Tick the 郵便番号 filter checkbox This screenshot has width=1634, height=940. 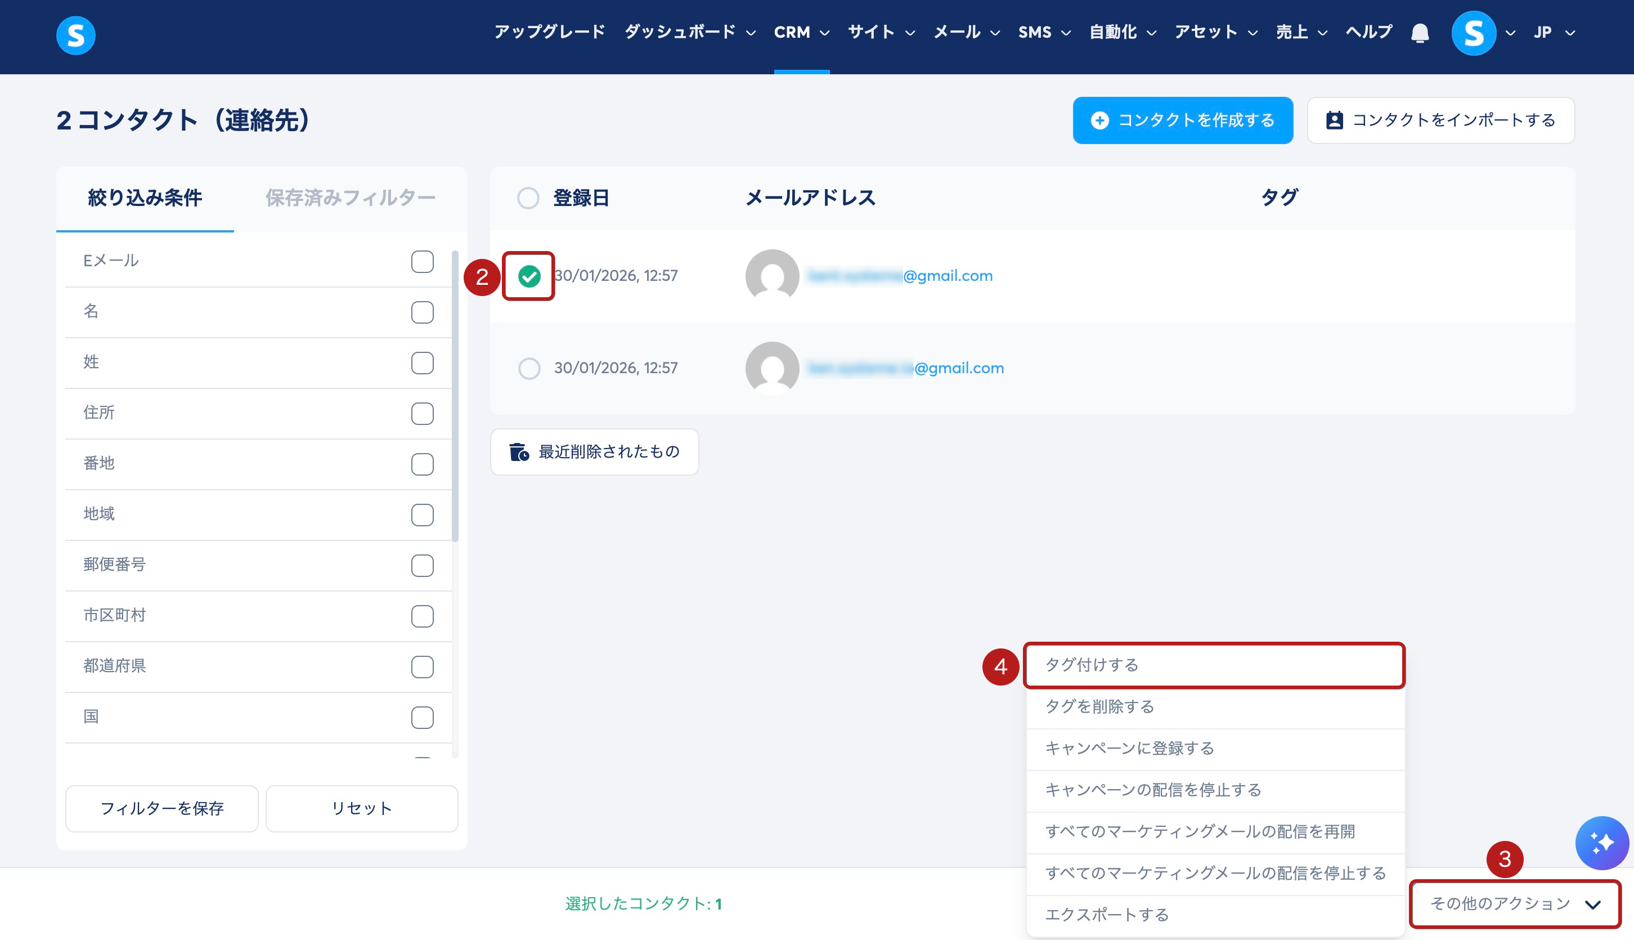(422, 566)
